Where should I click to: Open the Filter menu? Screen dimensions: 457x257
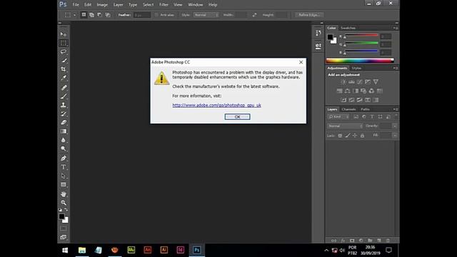pos(164,5)
